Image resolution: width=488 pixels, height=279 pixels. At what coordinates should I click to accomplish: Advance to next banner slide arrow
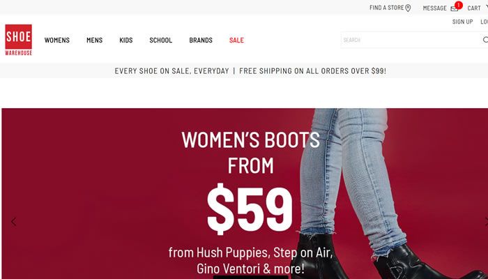coord(486,222)
